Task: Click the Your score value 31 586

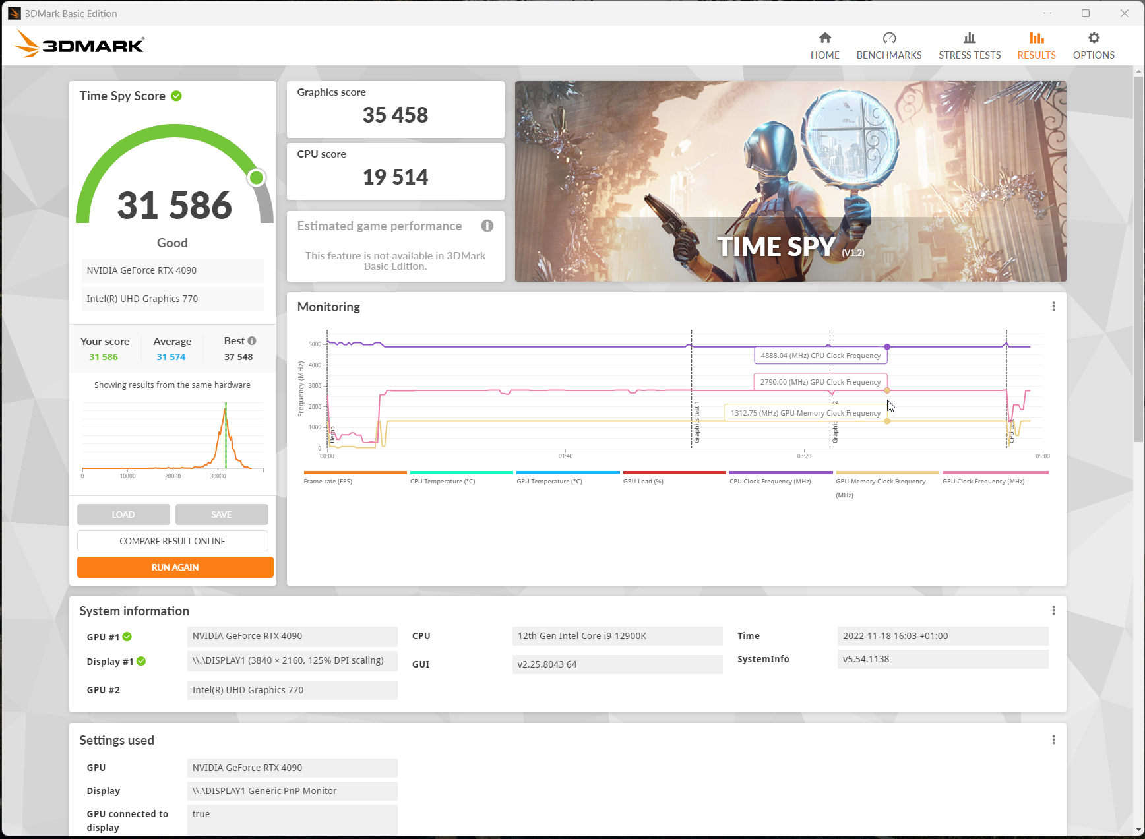Action: (x=104, y=357)
